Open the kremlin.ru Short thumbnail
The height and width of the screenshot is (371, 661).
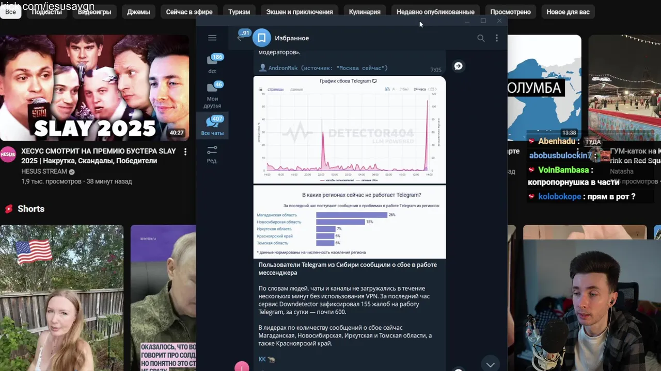pyautogui.click(x=163, y=298)
